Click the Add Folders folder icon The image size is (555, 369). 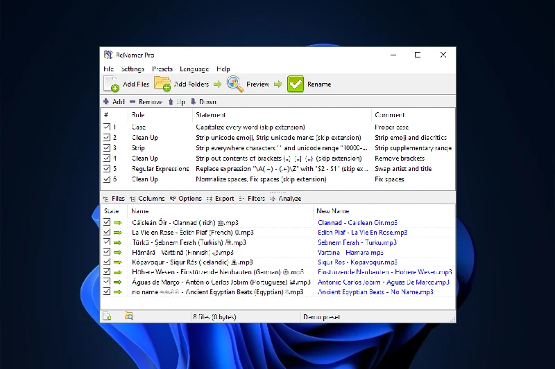(x=162, y=84)
